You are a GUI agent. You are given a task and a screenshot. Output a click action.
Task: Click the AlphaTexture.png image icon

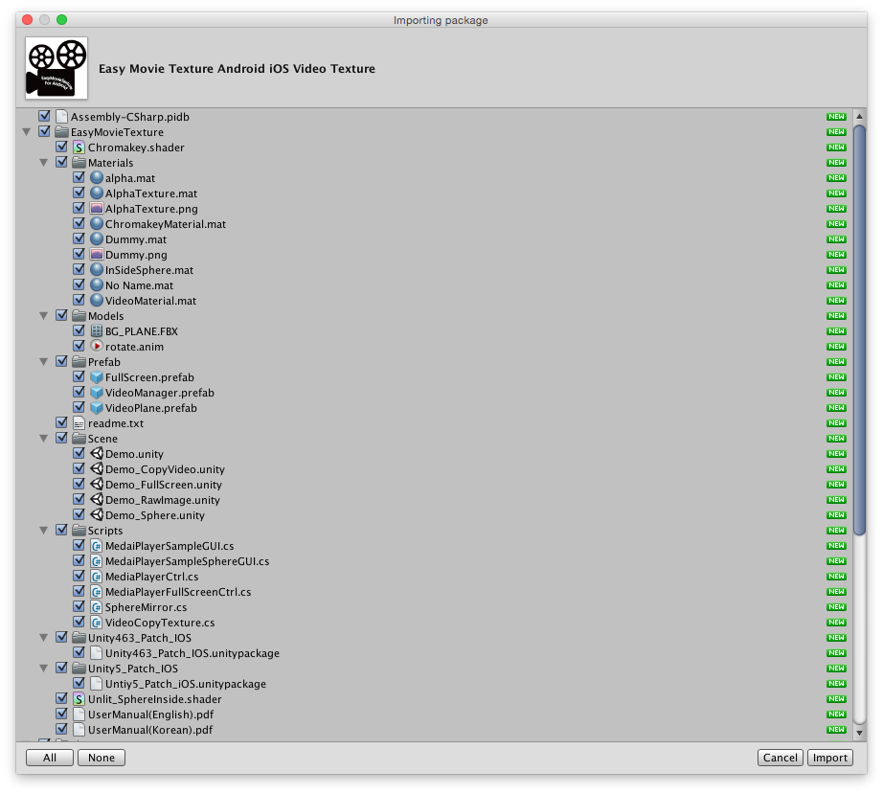pos(97,209)
